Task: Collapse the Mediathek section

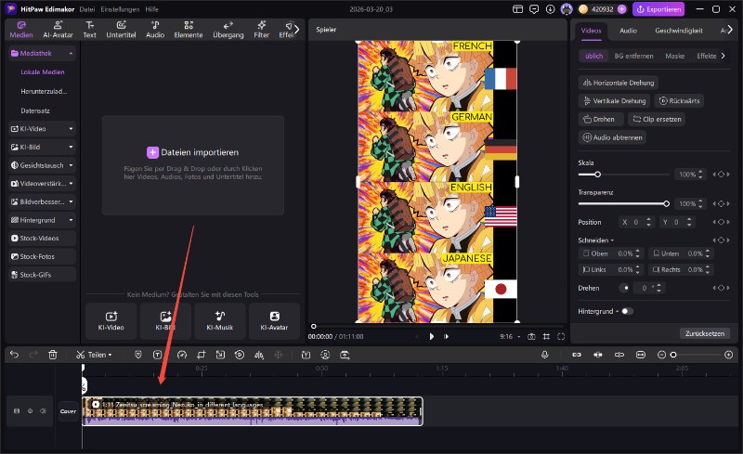Action: pos(43,54)
